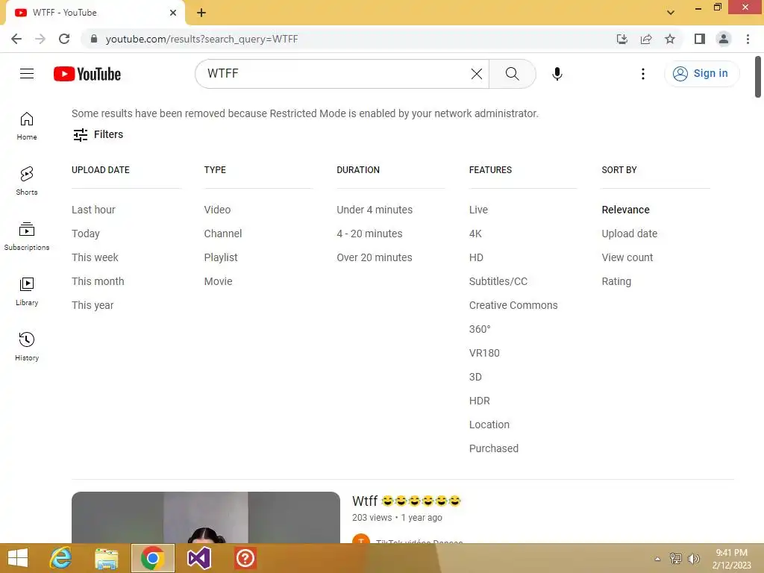Collapse the Filters panel
The height and width of the screenshot is (573, 764).
pos(98,134)
